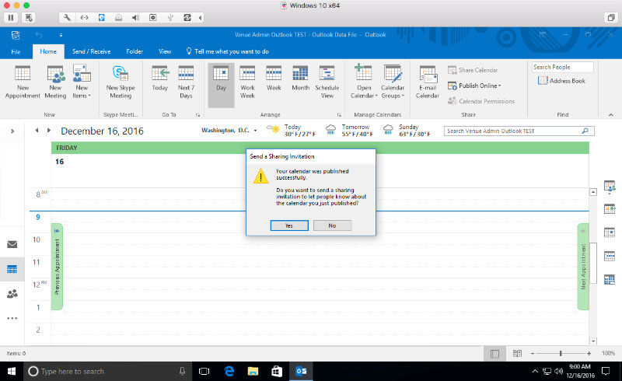Screen dimensions: 622x381
Task: Click Share Calendar in ribbon
Action: click(x=473, y=70)
